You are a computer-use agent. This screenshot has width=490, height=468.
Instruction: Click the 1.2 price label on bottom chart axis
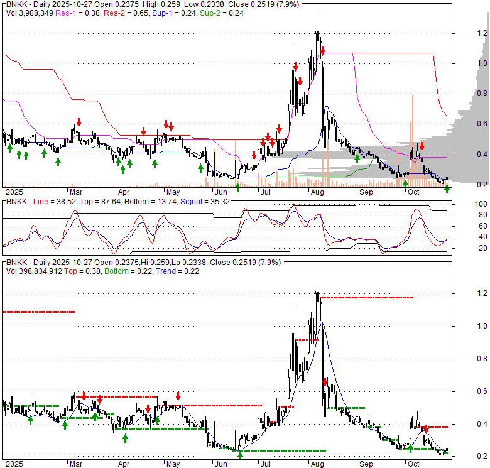[482, 293]
